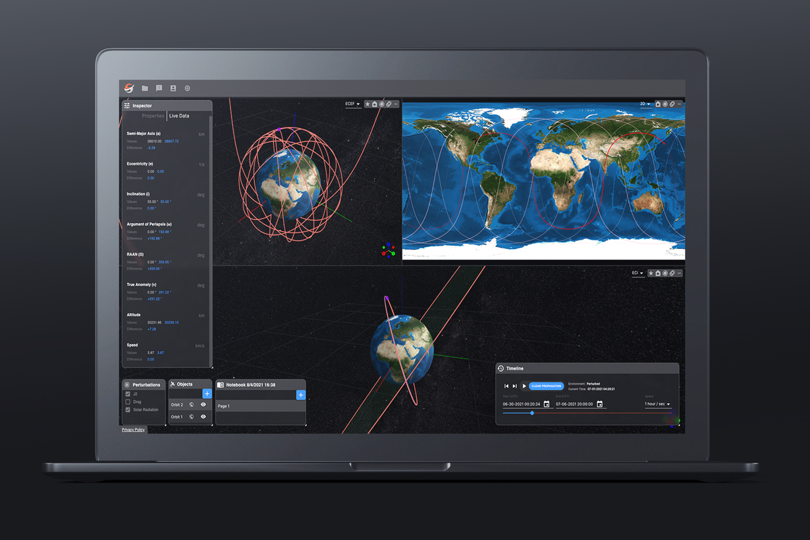810x540 pixels.
Task: Click the home icon in ECI view toolbar
Action: 658,273
